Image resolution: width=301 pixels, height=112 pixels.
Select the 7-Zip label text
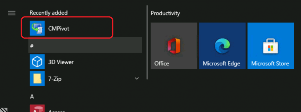point(55,79)
